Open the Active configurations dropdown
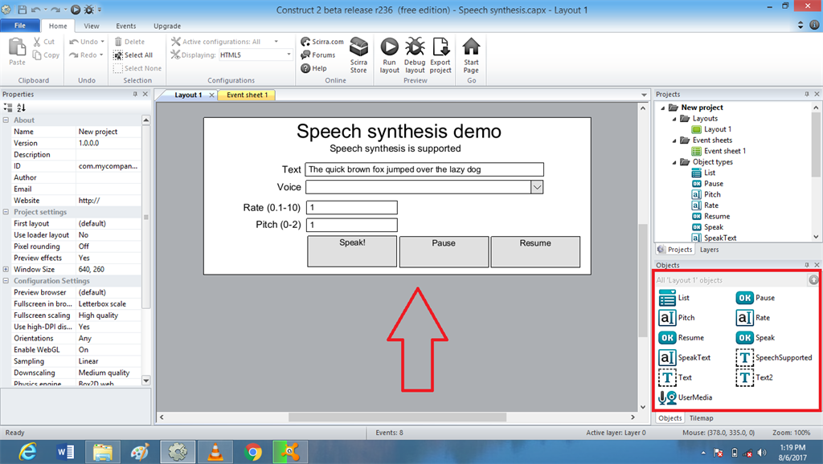The width and height of the screenshot is (823, 464). (276, 41)
